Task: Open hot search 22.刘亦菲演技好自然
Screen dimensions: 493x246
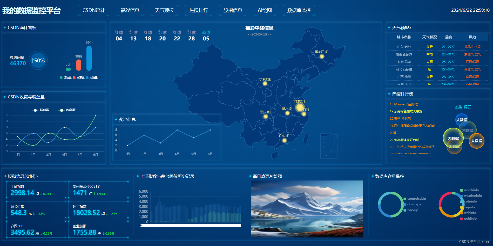Action: 404,140
